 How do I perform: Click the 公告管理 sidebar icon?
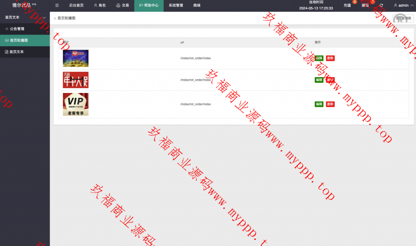(6, 29)
